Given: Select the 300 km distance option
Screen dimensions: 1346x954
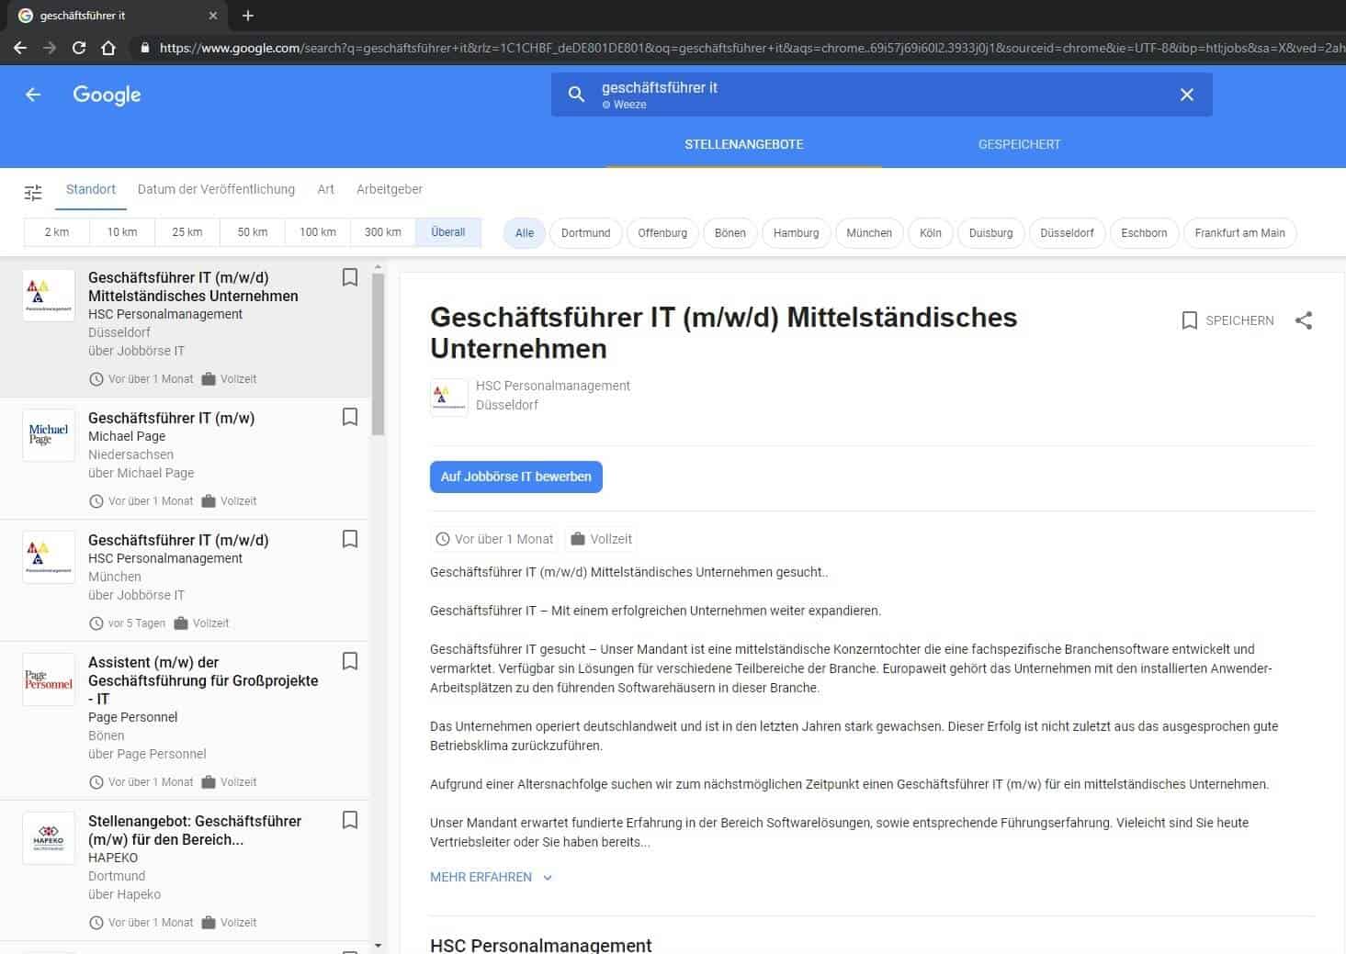Looking at the screenshot, I should coord(383,232).
